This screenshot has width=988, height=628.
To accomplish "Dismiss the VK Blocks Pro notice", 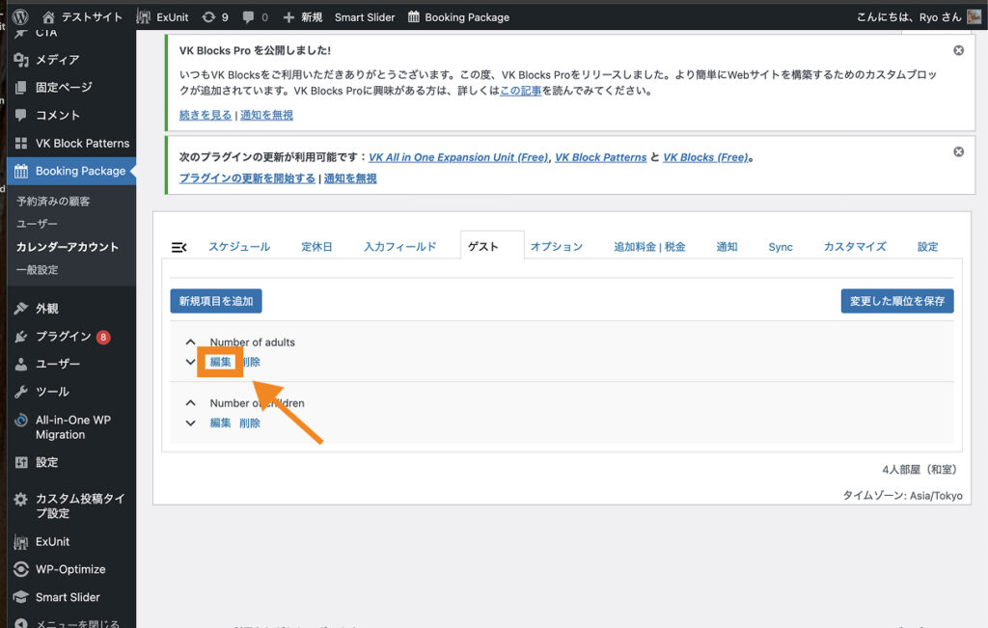I will tap(958, 50).
